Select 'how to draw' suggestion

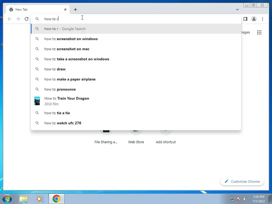coord(136,69)
